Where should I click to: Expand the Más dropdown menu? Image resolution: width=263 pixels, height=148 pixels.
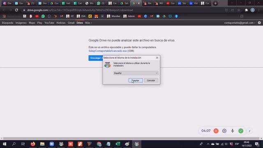click(x=88, y=23)
